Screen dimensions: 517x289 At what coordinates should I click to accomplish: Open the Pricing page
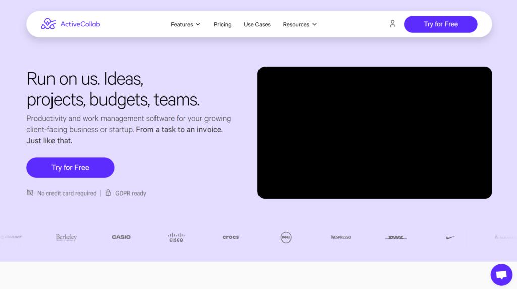point(223,24)
